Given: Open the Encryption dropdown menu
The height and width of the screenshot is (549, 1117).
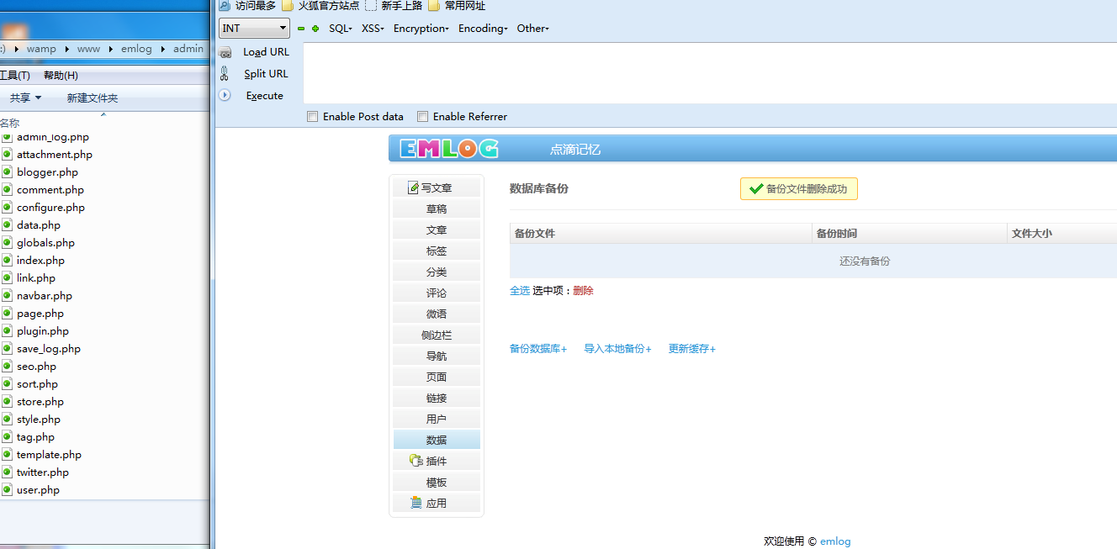Looking at the screenshot, I should tap(421, 29).
